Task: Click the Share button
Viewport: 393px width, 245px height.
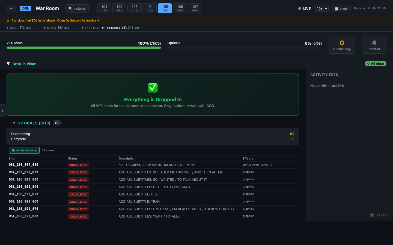Action: [341, 8]
